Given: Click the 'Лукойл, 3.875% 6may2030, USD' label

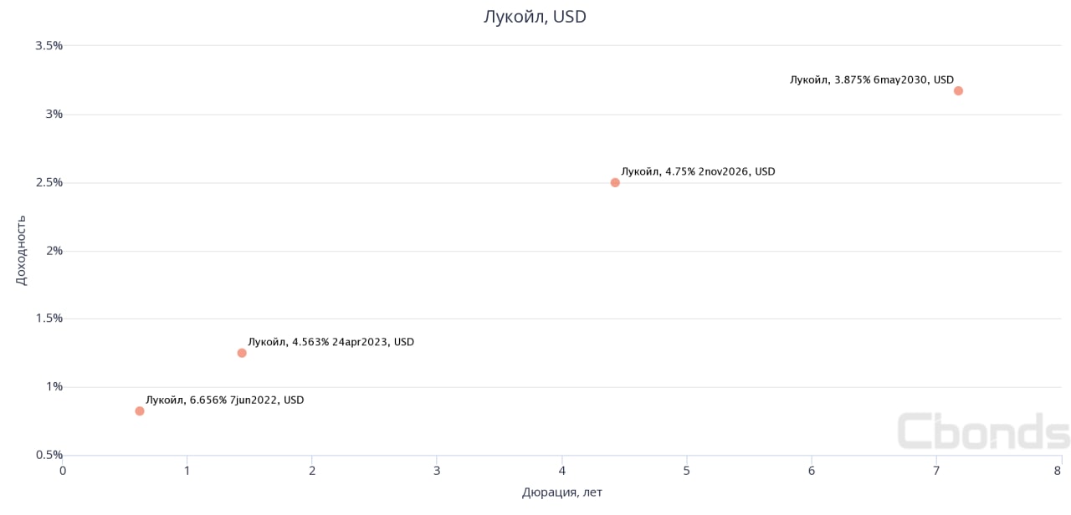Looking at the screenshot, I should coord(871,80).
